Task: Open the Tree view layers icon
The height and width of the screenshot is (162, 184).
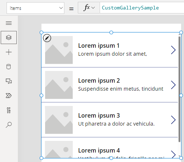Action: 9,37
